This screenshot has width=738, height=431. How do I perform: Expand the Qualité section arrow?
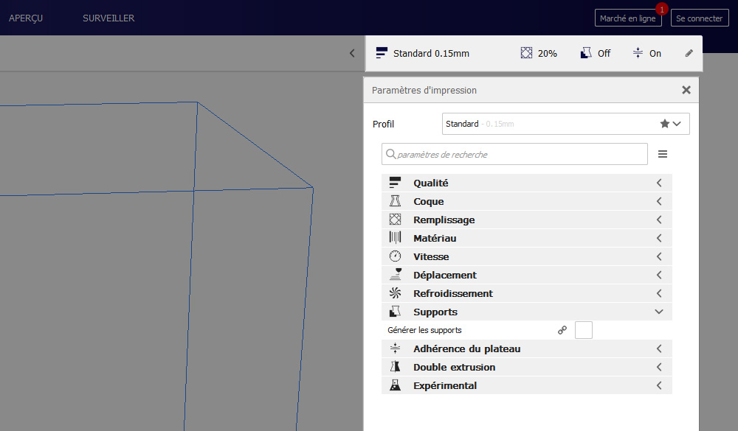[659, 183]
